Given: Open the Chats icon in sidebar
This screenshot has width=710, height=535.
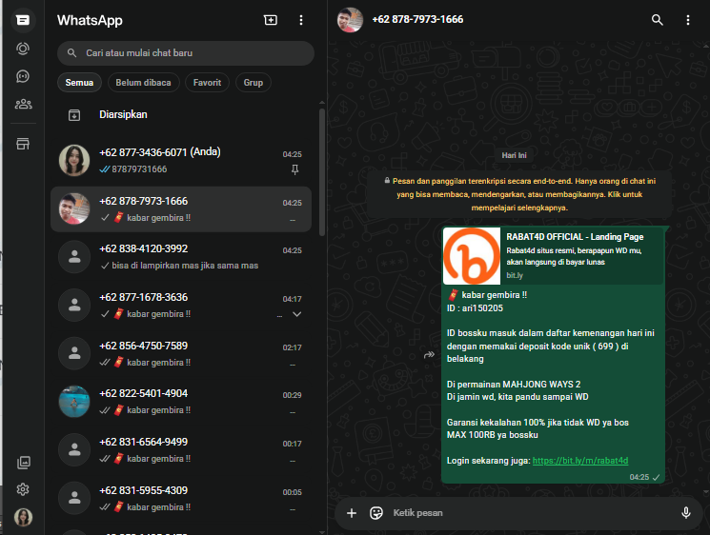Looking at the screenshot, I should pos(23,20).
